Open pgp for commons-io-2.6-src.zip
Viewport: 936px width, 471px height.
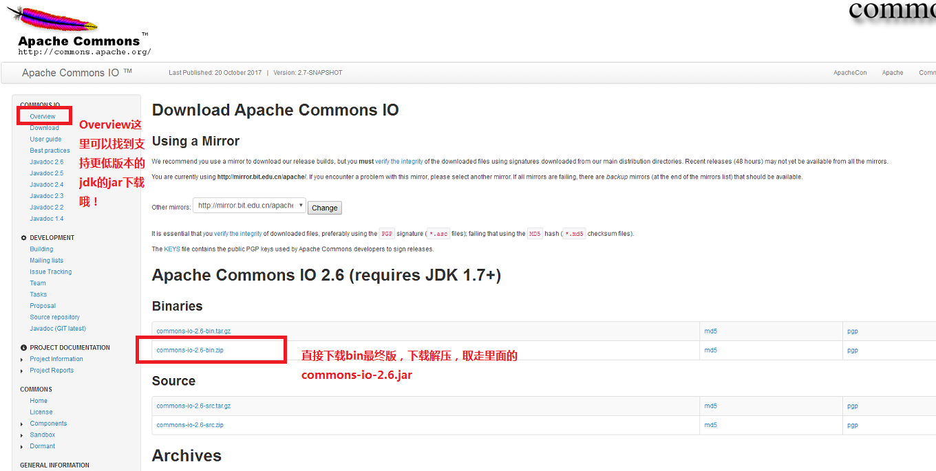[x=853, y=426]
